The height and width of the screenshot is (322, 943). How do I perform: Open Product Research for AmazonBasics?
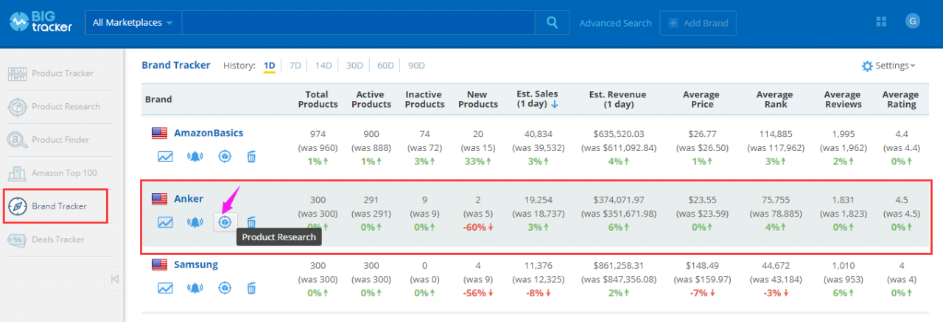(225, 156)
